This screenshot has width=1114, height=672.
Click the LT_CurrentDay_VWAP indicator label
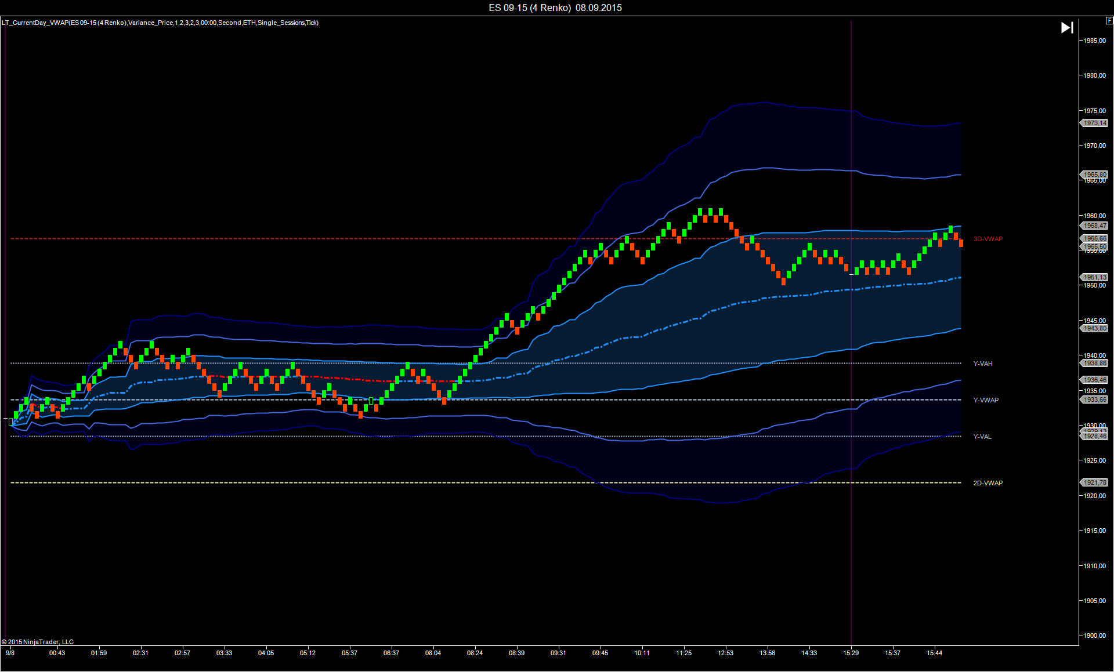(x=160, y=23)
